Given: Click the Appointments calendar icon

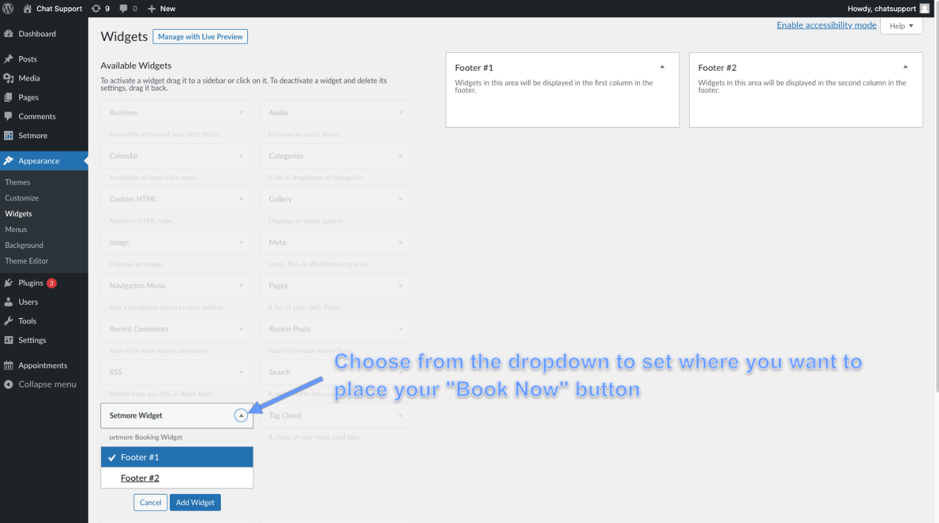Looking at the screenshot, I should click(x=9, y=366).
